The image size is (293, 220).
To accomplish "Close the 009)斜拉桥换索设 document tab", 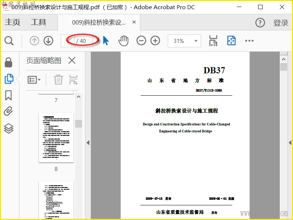I will [134, 22].
